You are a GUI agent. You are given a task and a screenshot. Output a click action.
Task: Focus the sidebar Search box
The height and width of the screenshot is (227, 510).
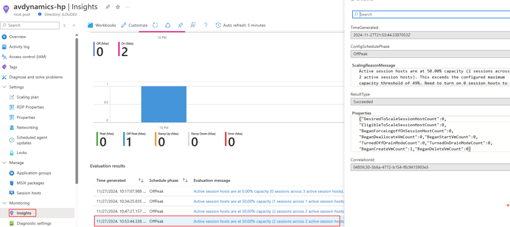point(30,25)
